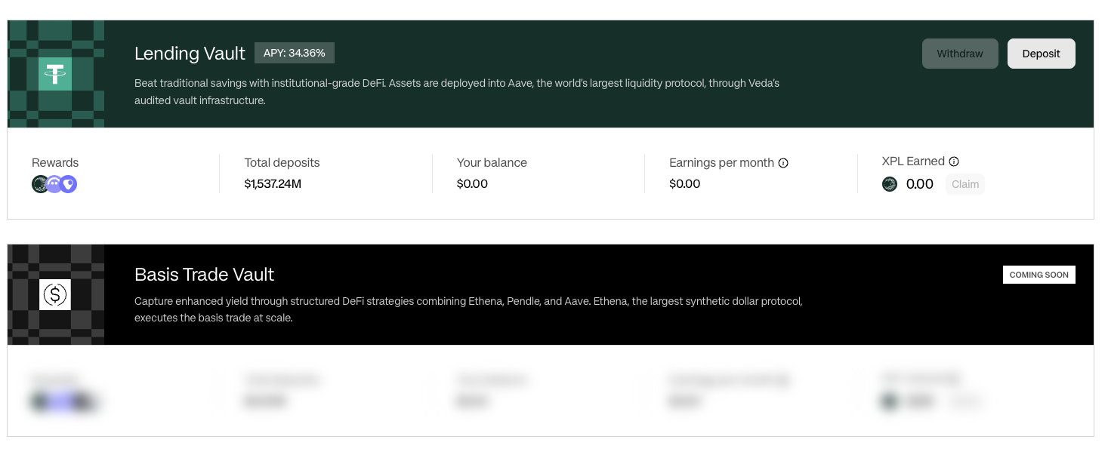Click the Lending Vault description text
The width and height of the screenshot is (1108, 455).
[456, 91]
